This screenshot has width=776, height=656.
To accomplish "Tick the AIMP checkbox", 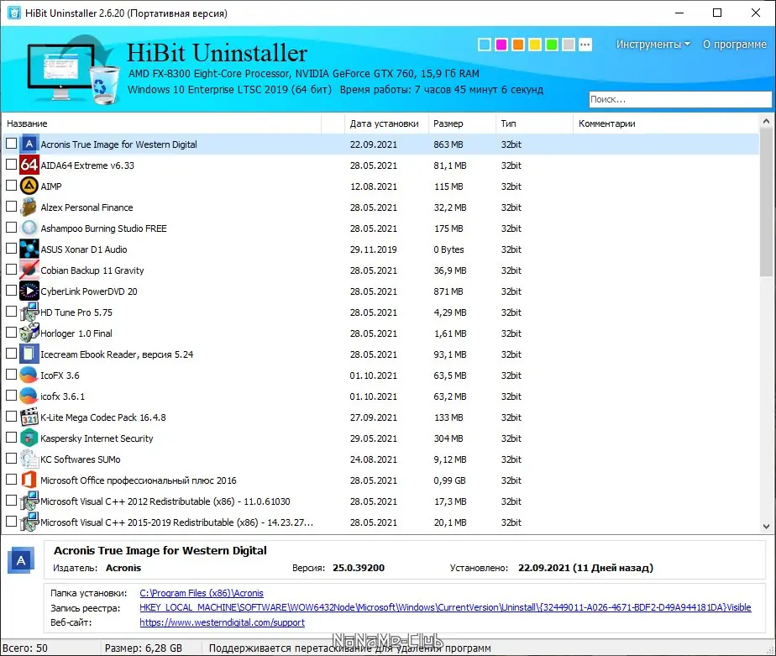I will (x=11, y=186).
